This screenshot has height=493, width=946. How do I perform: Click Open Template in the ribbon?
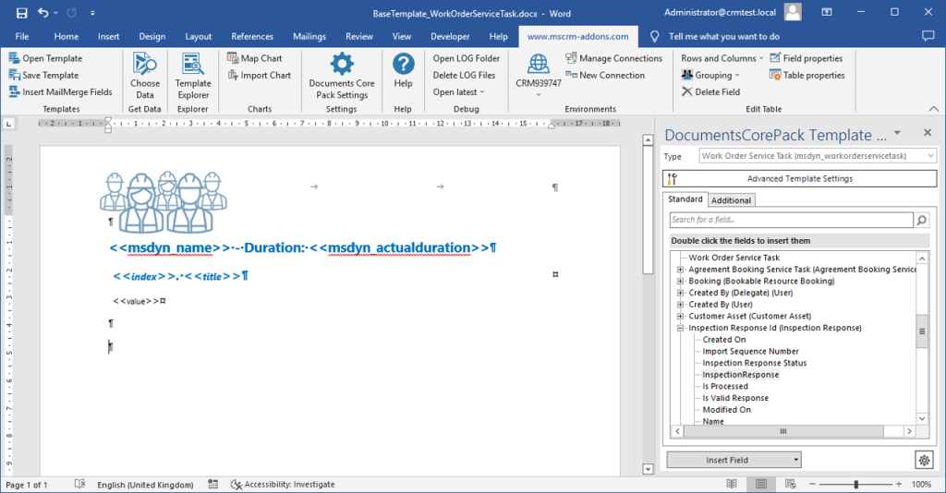pyautogui.click(x=45, y=58)
